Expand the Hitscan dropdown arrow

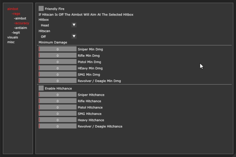(74, 36)
